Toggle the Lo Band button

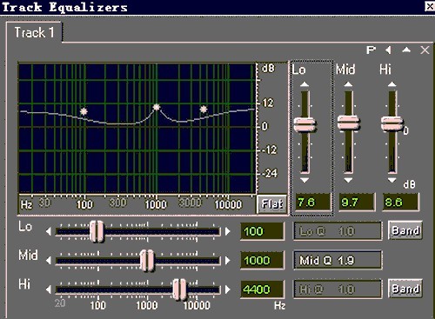[x=405, y=230]
